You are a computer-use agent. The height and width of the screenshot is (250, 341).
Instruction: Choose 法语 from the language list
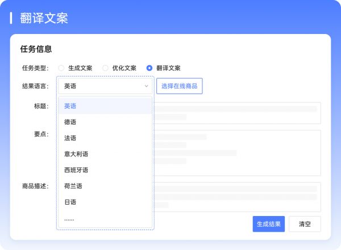pyautogui.click(x=105, y=138)
